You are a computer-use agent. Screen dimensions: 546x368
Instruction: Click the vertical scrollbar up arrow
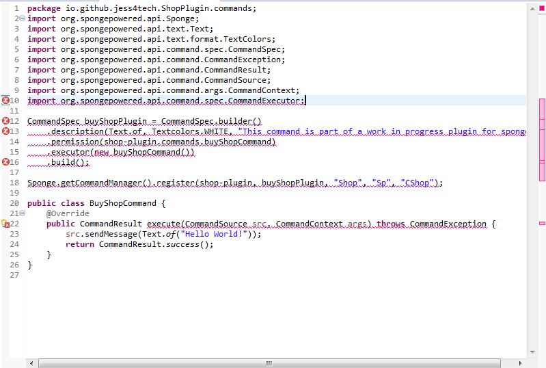532,9
